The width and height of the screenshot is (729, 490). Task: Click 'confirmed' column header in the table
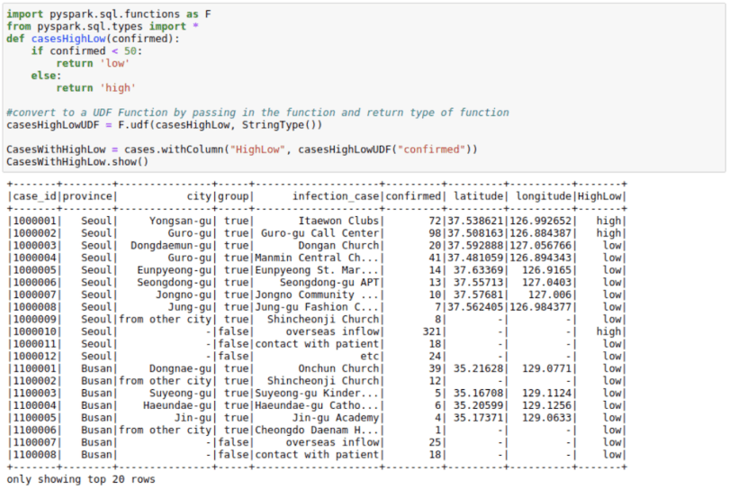click(413, 196)
